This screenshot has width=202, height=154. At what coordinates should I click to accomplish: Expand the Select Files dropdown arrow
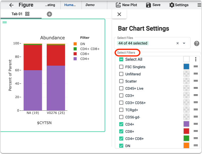click(184, 43)
